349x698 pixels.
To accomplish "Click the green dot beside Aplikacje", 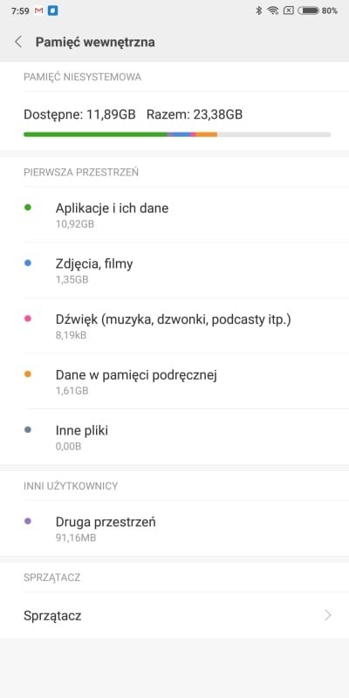I will [28, 208].
